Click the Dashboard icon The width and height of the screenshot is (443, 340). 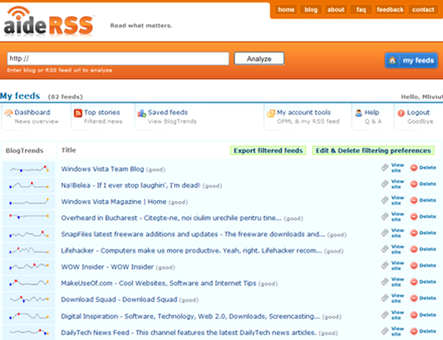pos(9,113)
